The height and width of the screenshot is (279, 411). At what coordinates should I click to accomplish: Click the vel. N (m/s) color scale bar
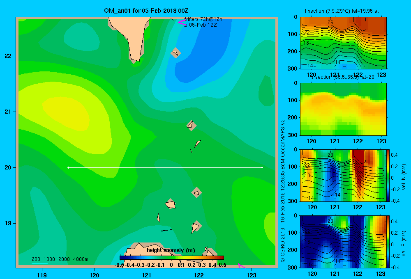388,175
